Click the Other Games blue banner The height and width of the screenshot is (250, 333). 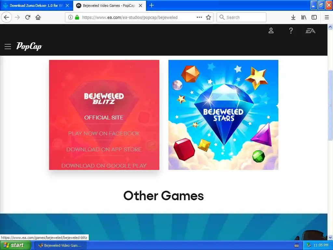coord(164,227)
